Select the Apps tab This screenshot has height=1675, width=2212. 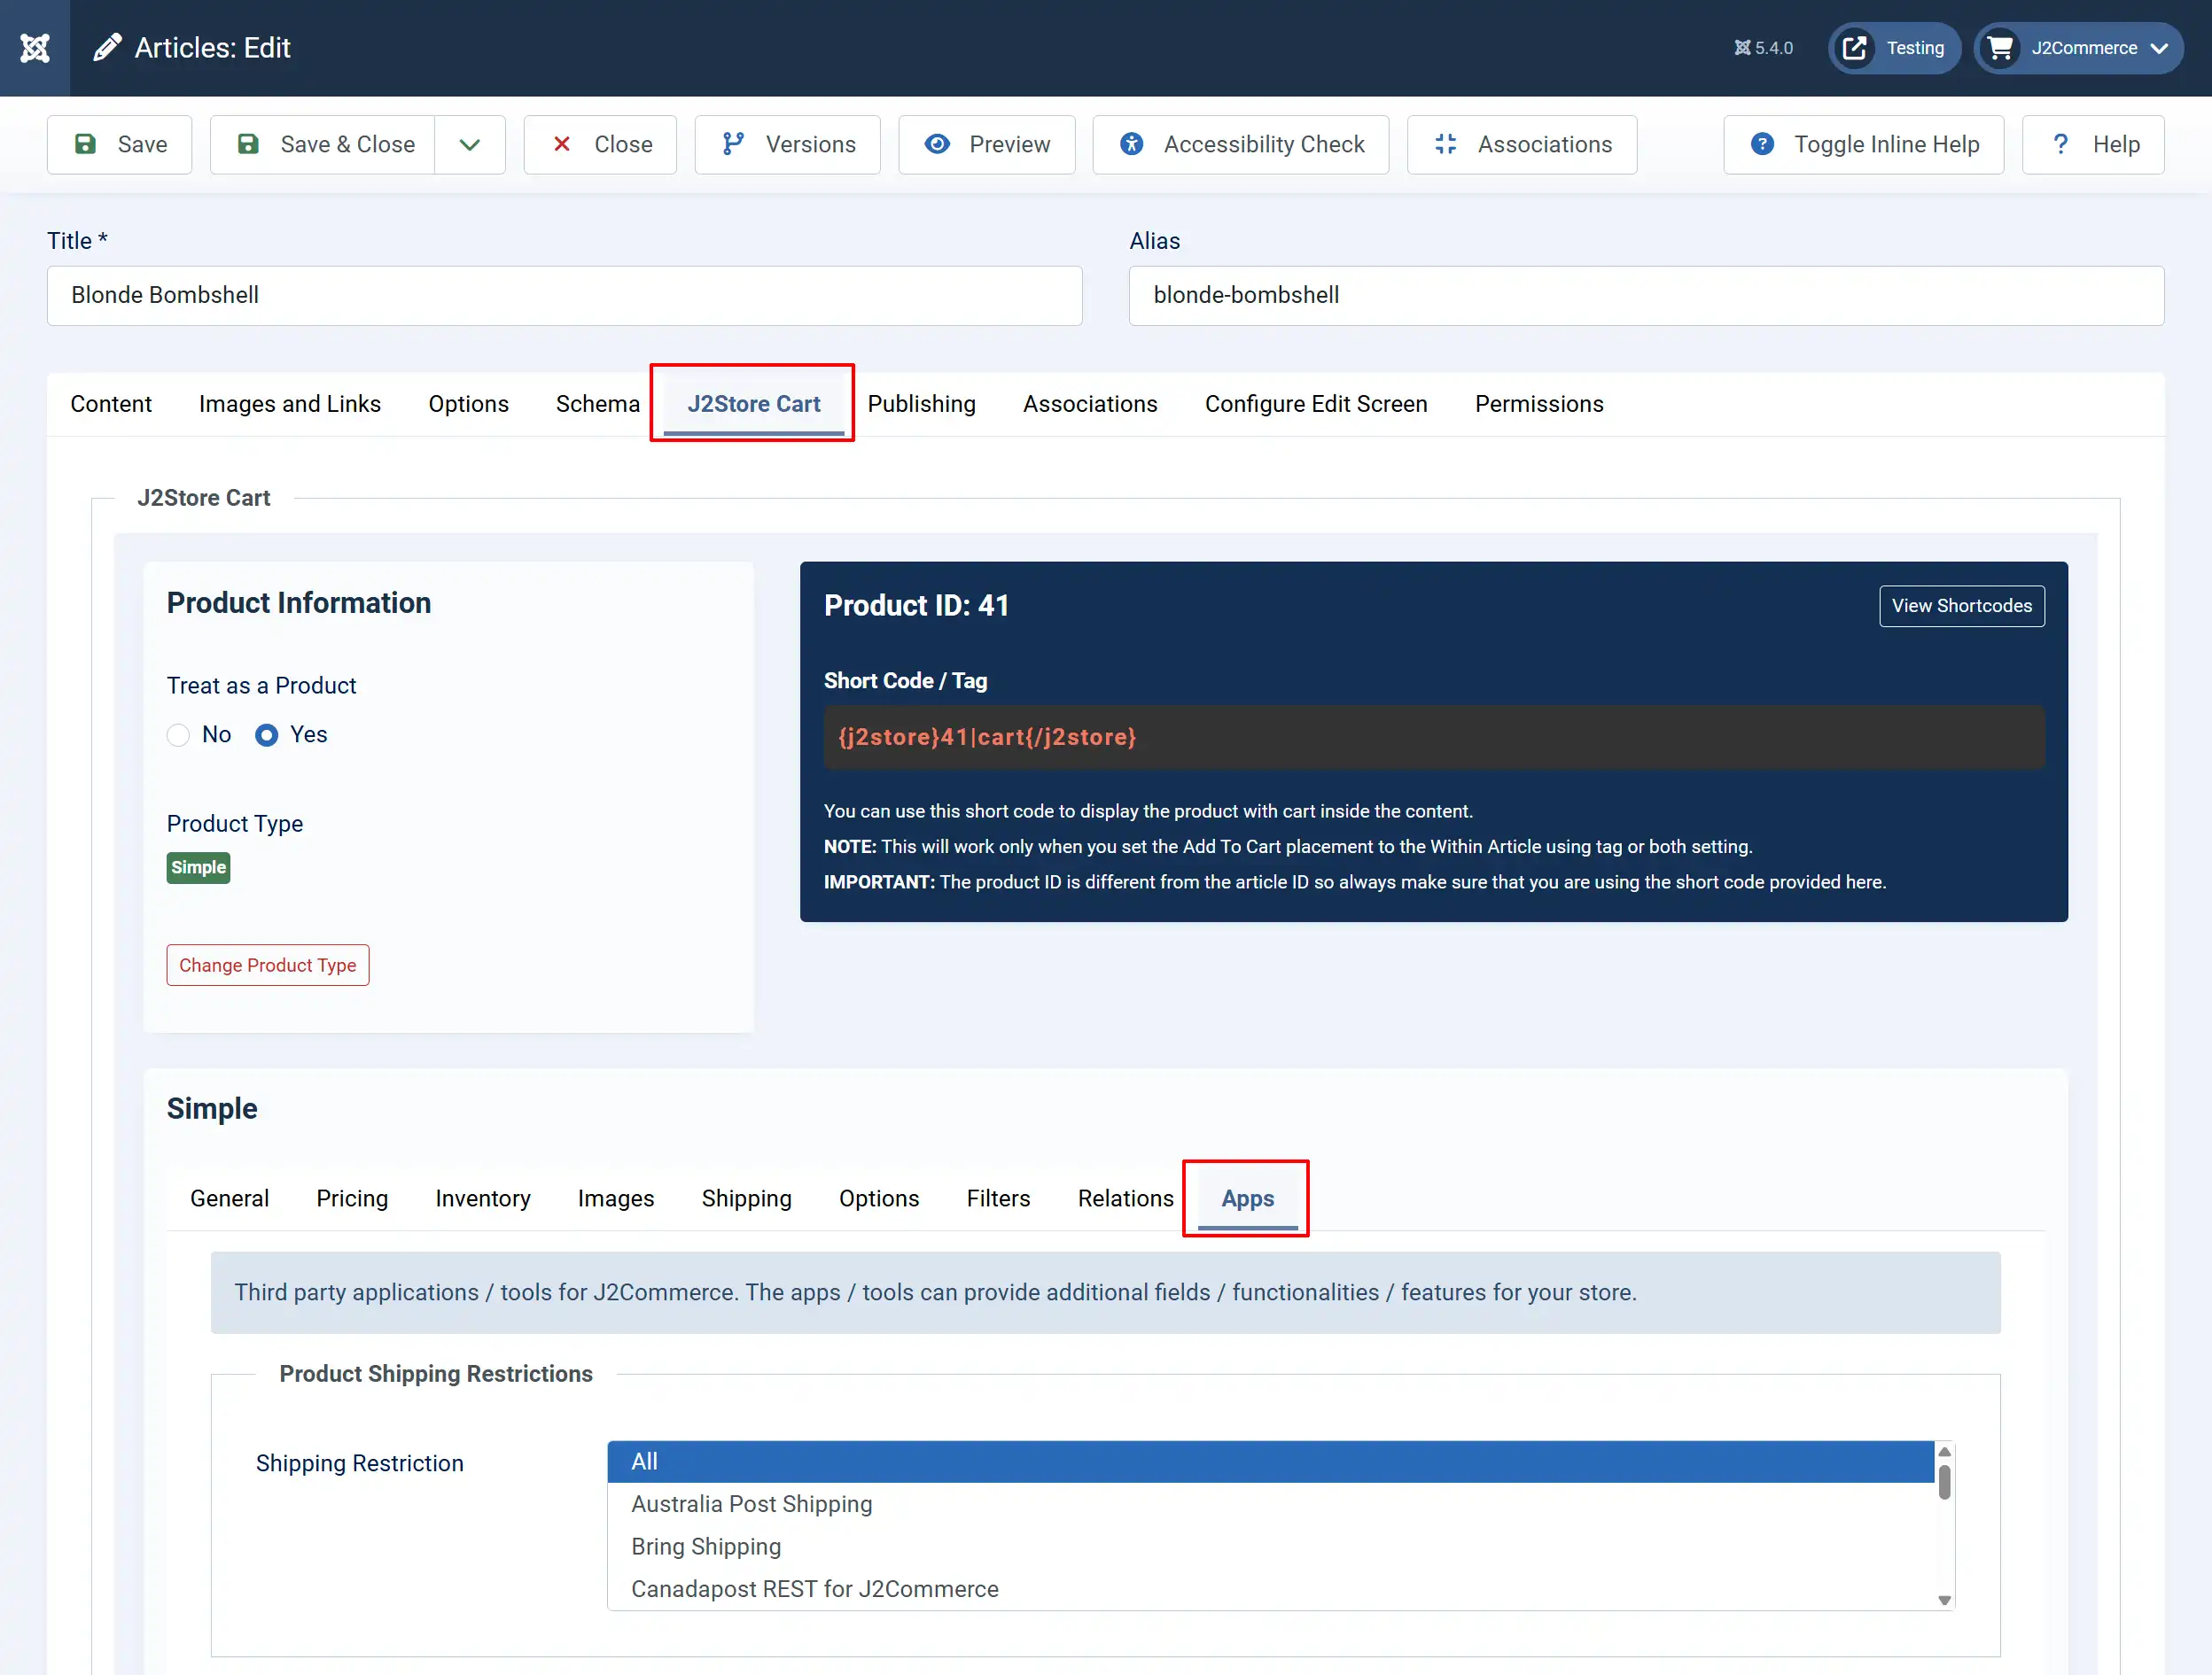pyautogui.click(x=1247, y=1198)
